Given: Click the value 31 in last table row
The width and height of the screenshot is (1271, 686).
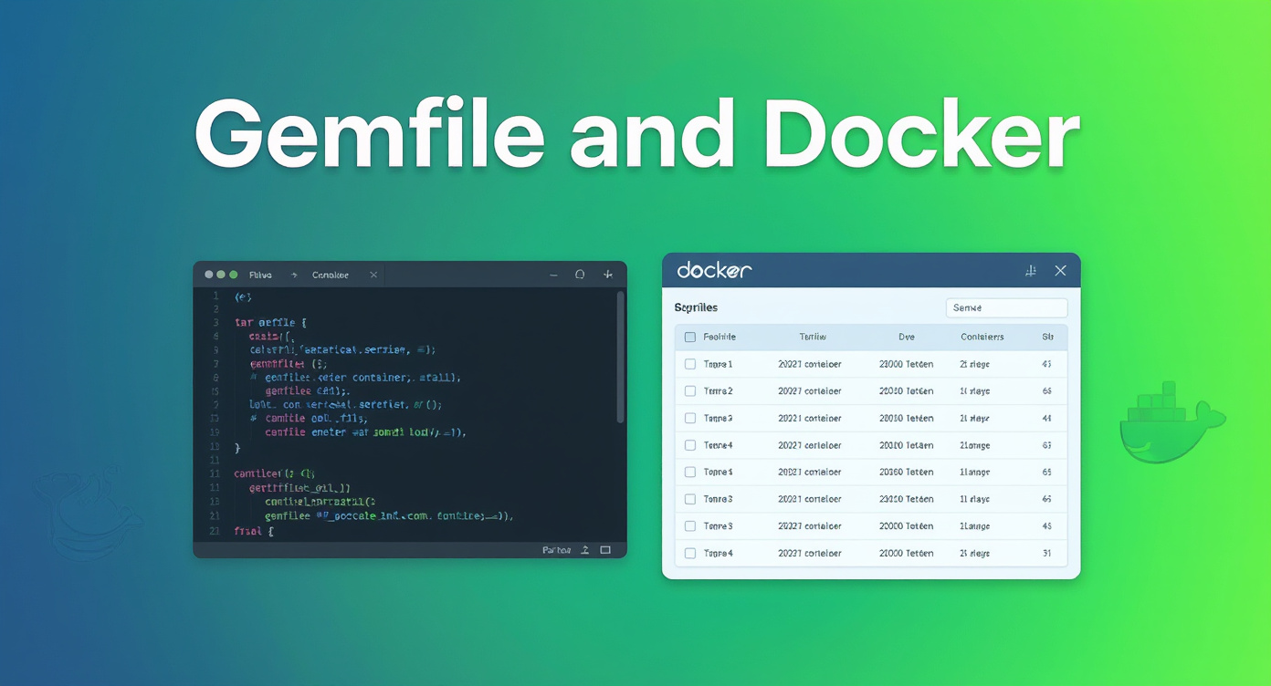Looking at the screenshot, I should coord(1046,554).
